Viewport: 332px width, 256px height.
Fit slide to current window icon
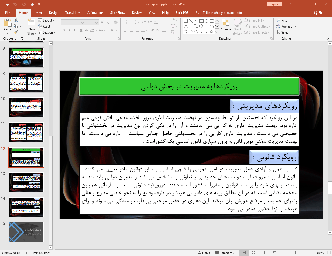[x=329, y=253]
